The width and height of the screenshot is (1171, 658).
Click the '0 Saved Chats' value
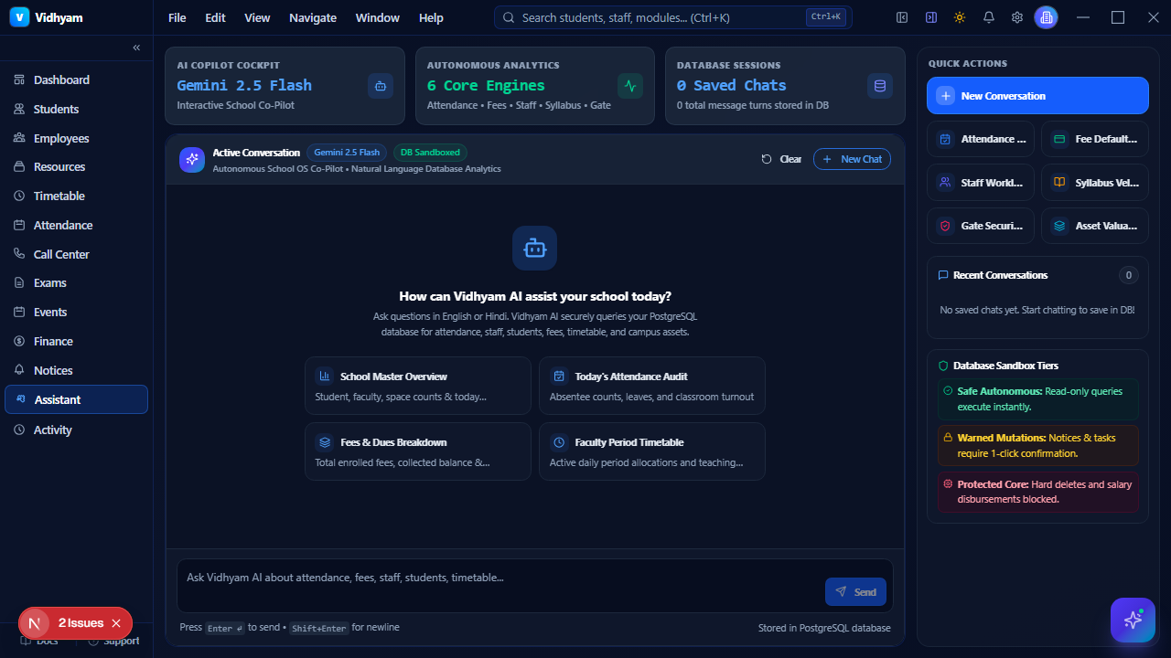pyautogui.click(x=731, y=85)
